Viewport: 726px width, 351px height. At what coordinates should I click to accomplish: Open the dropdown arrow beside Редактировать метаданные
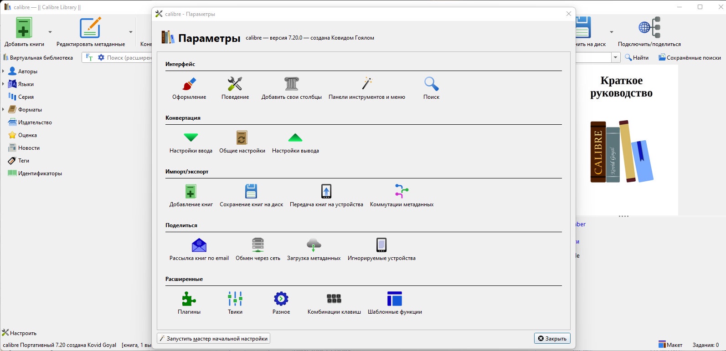coord(131,32)
